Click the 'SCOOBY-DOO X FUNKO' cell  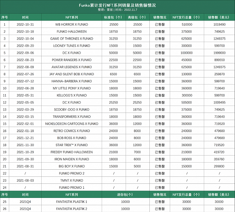[x=72, y=110]
